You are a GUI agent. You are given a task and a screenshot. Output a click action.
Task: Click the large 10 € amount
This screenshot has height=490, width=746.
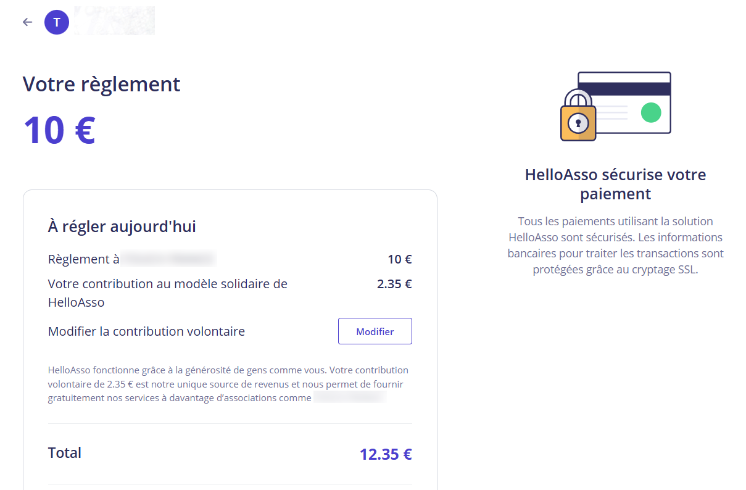click(59, 130)
